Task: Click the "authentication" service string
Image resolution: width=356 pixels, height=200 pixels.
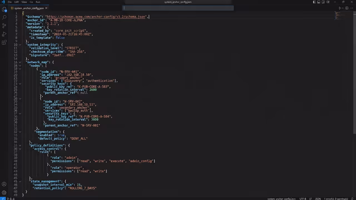Action: click(100, 81)
